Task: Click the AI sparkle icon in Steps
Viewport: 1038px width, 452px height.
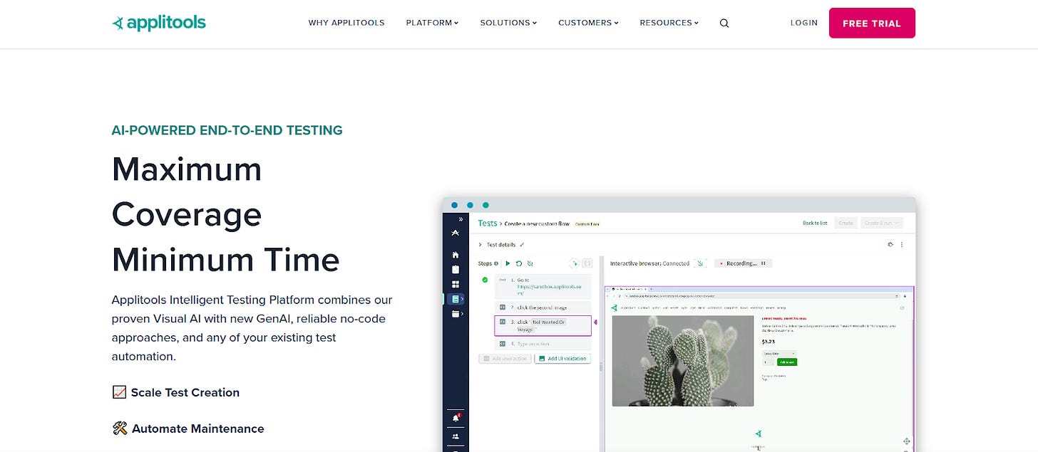Action: pyautogui.click(x=575, y=263)
